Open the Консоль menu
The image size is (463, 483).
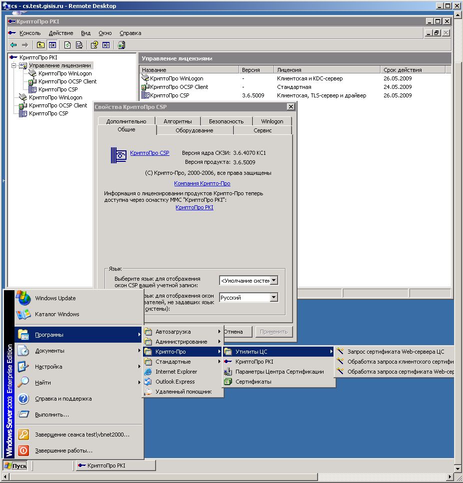coord(30,33)
